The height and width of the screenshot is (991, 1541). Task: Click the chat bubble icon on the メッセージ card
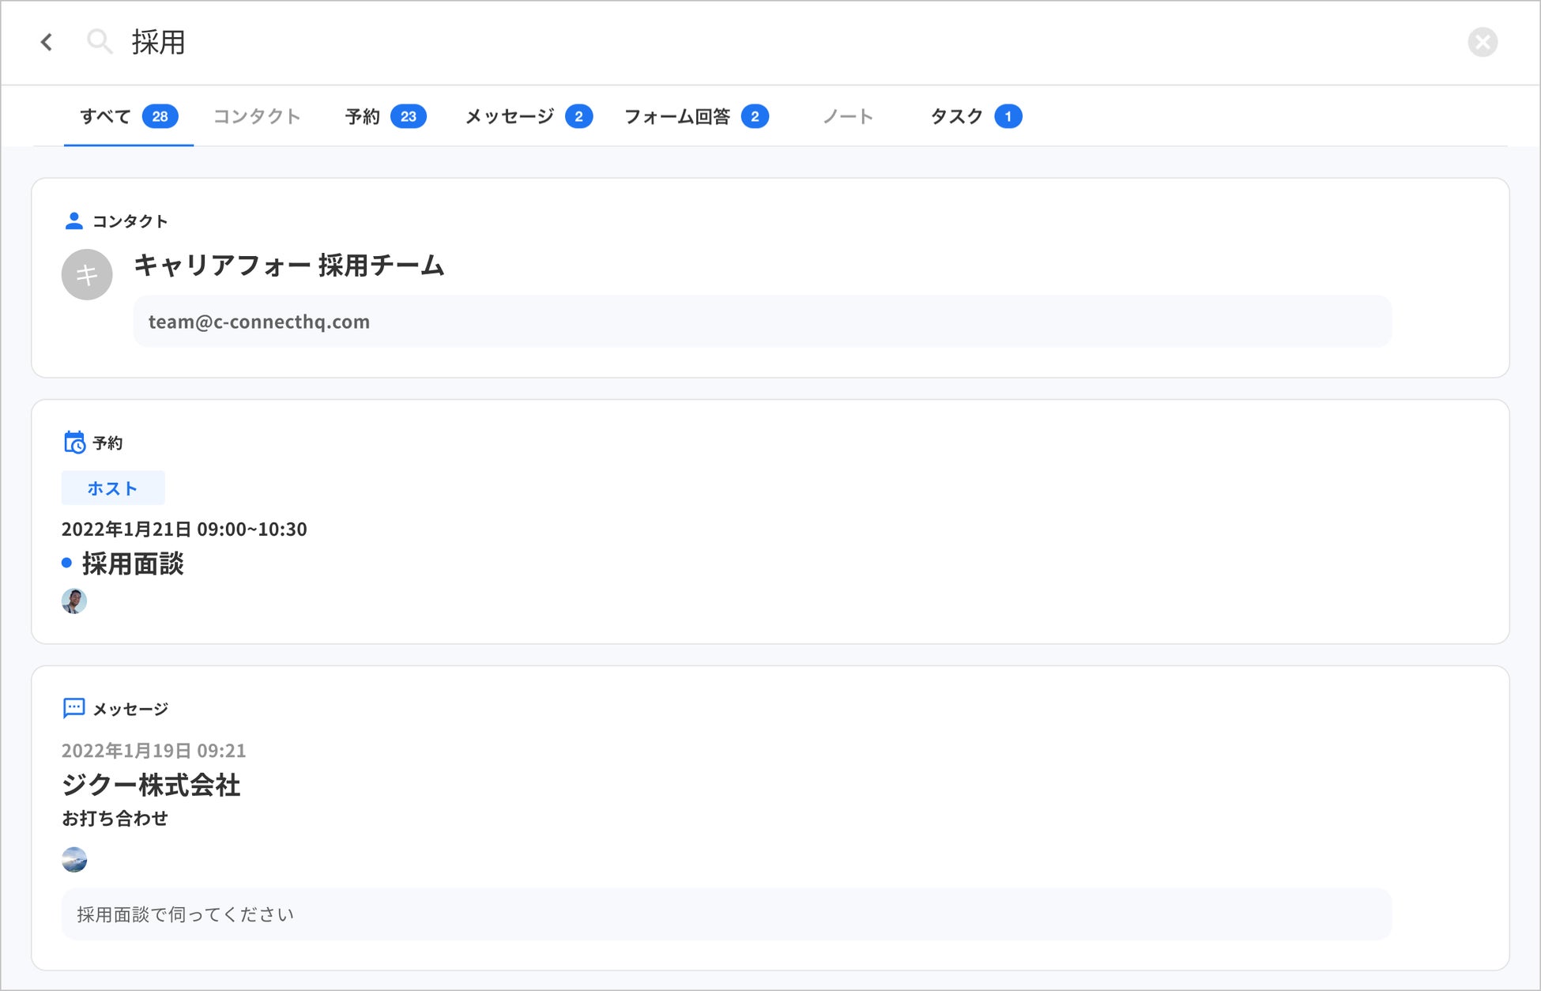coord(73,707)
